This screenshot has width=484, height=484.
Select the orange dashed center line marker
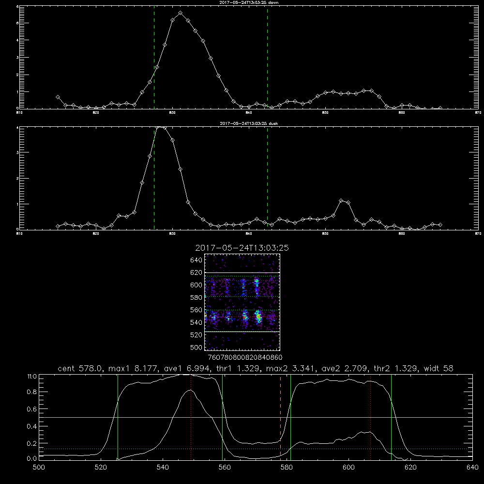(x=280, y=417)
